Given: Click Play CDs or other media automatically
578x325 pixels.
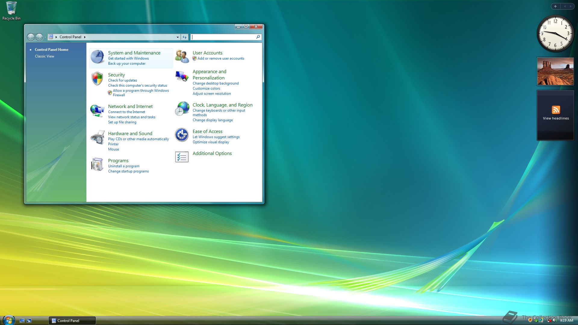Looking at the screenshot, I should pyautogui.click(x=138, y=139).
